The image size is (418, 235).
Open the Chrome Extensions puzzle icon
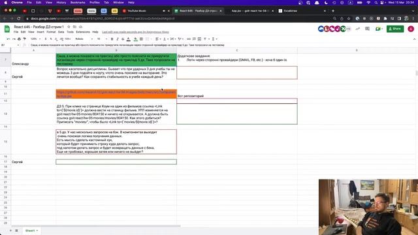coord(385,19)
